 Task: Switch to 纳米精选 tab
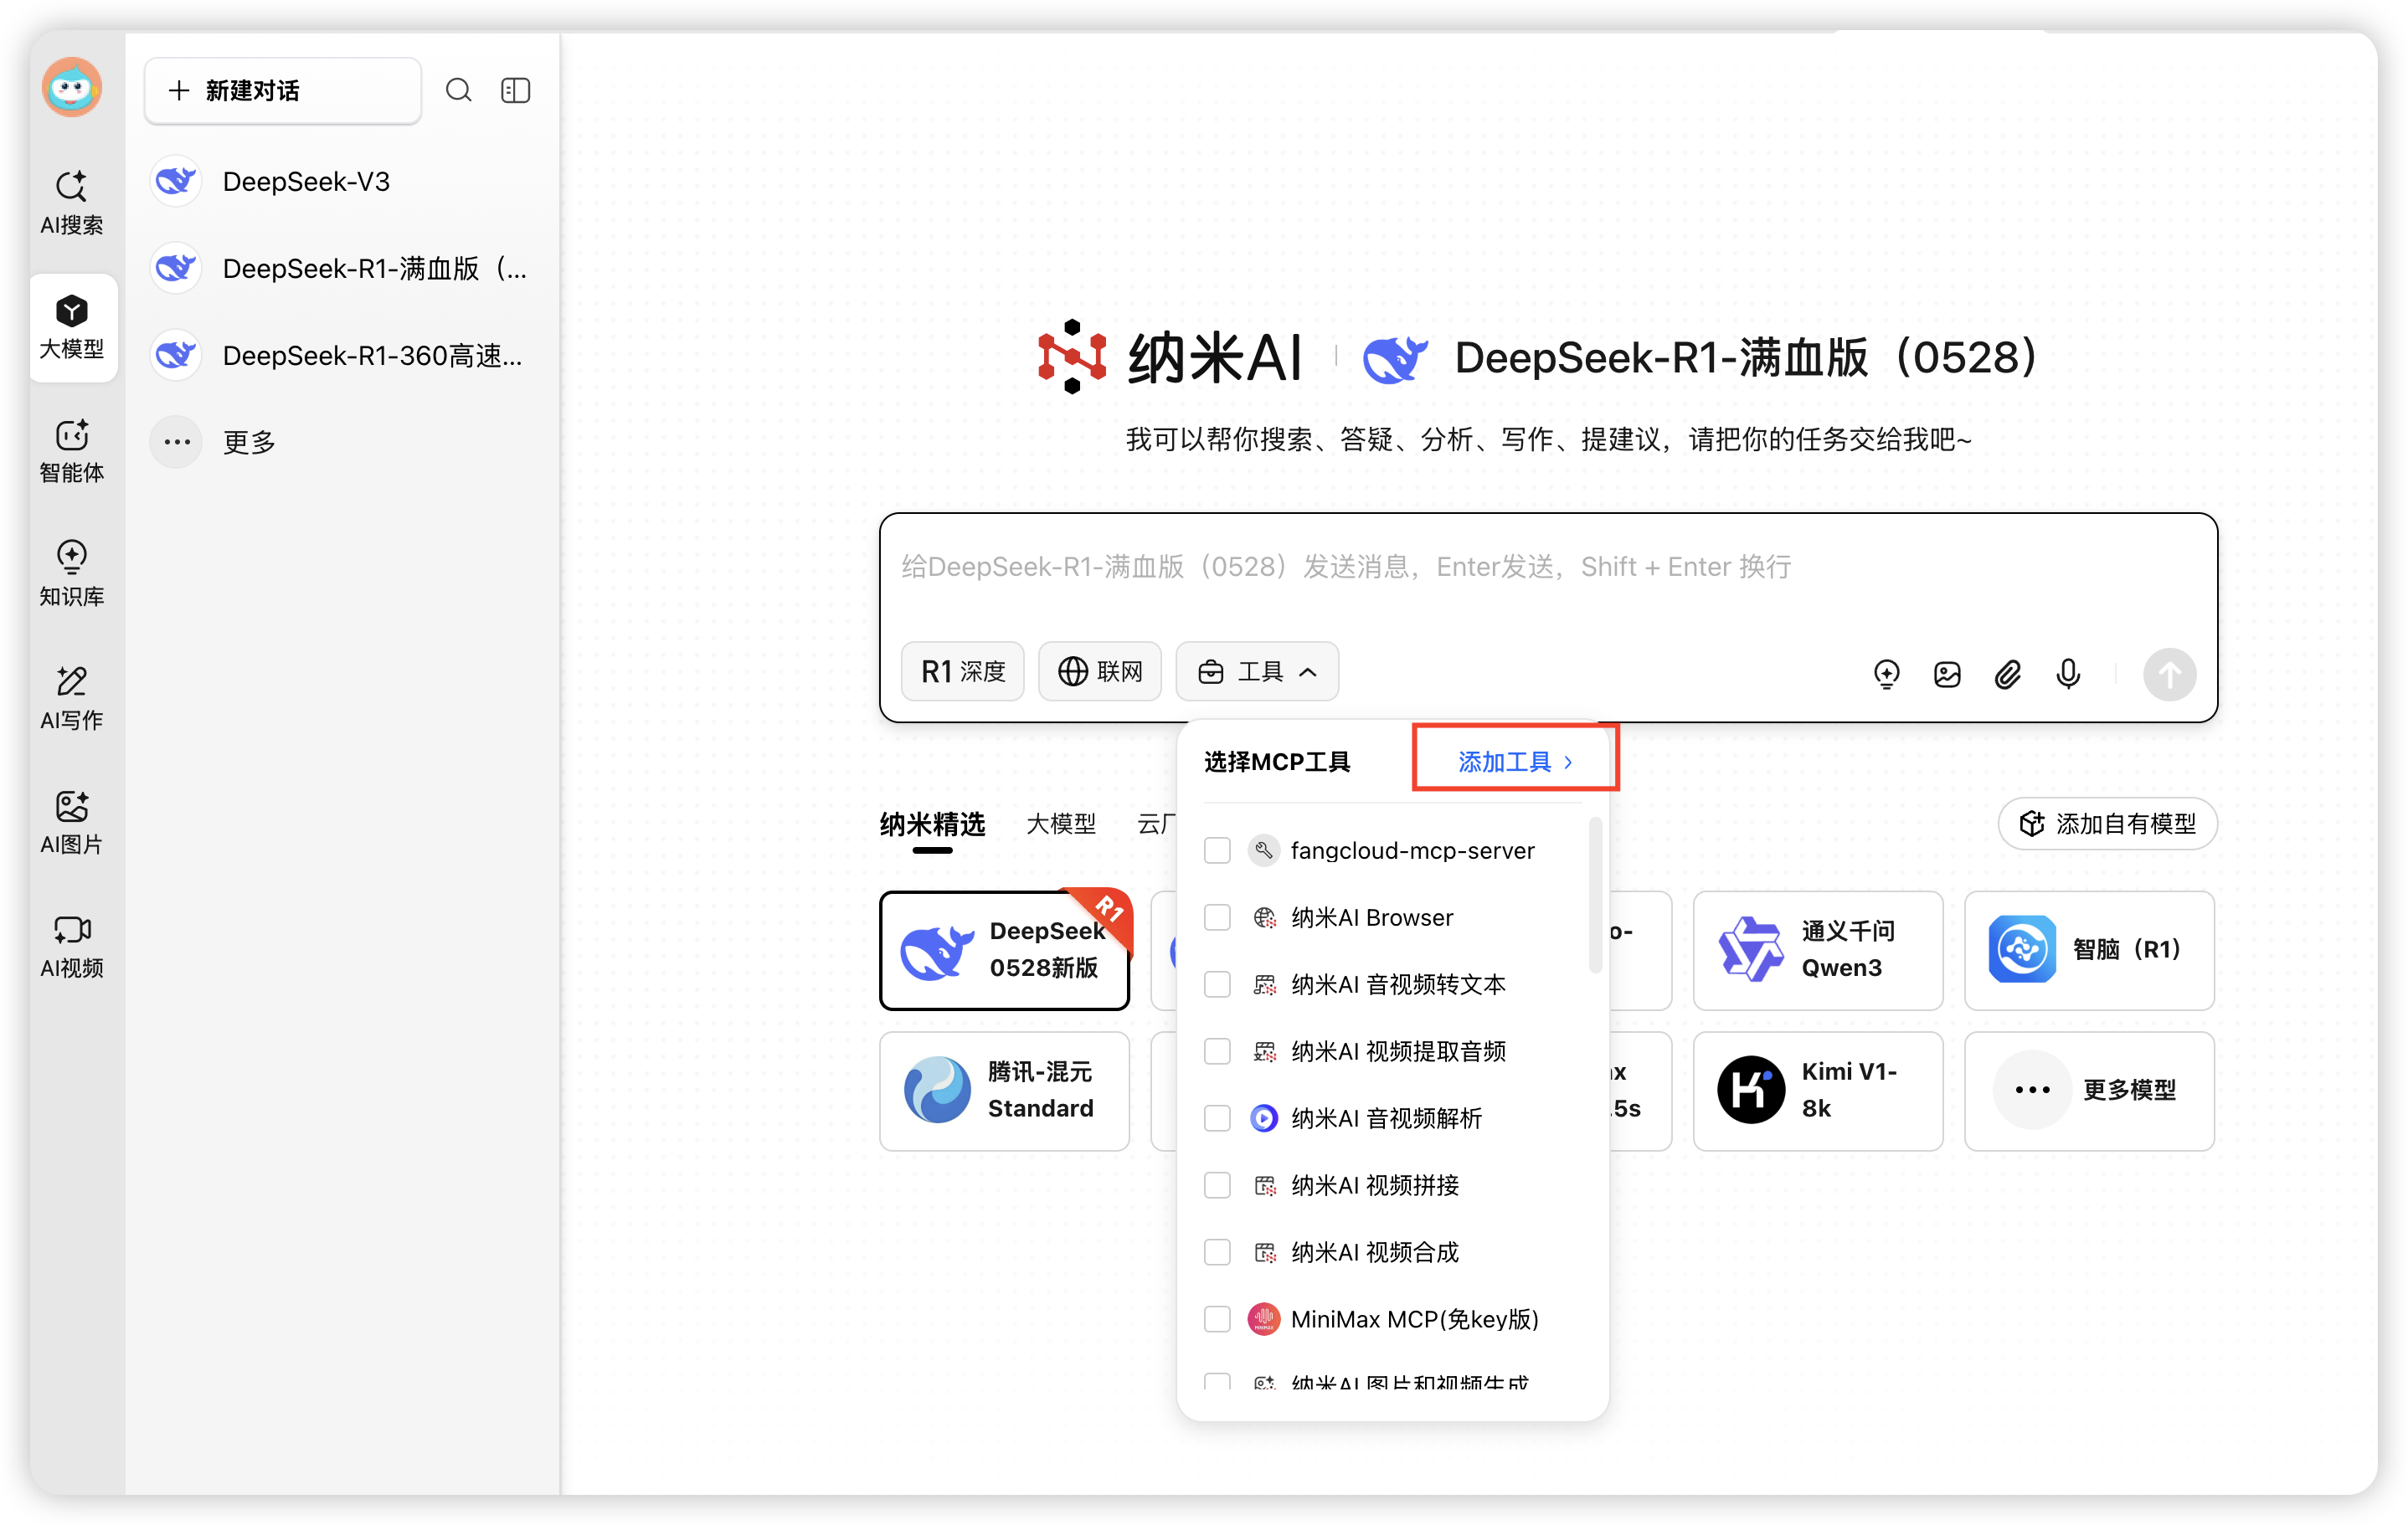(x=932, y=824)
